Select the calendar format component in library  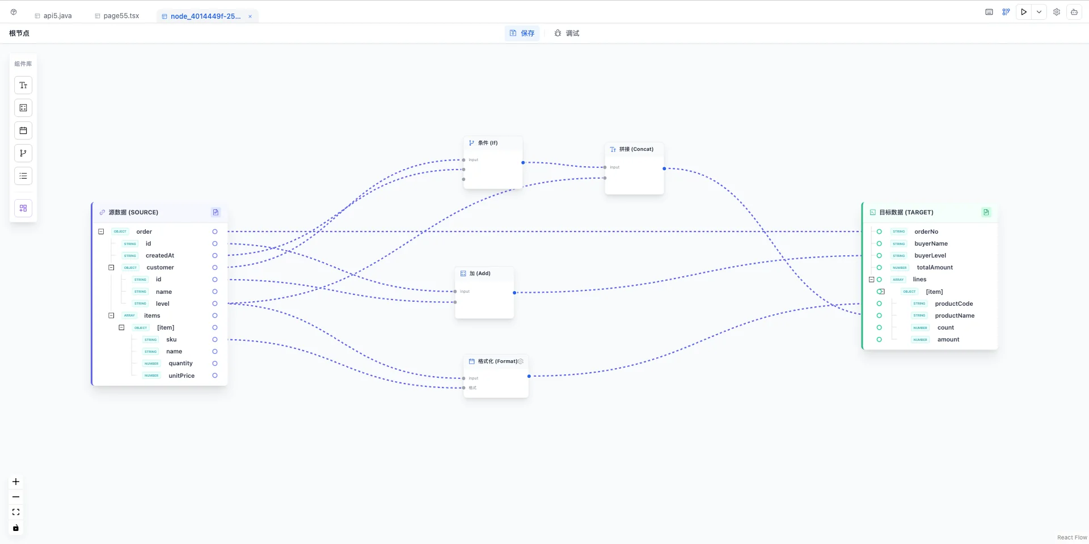23,130
